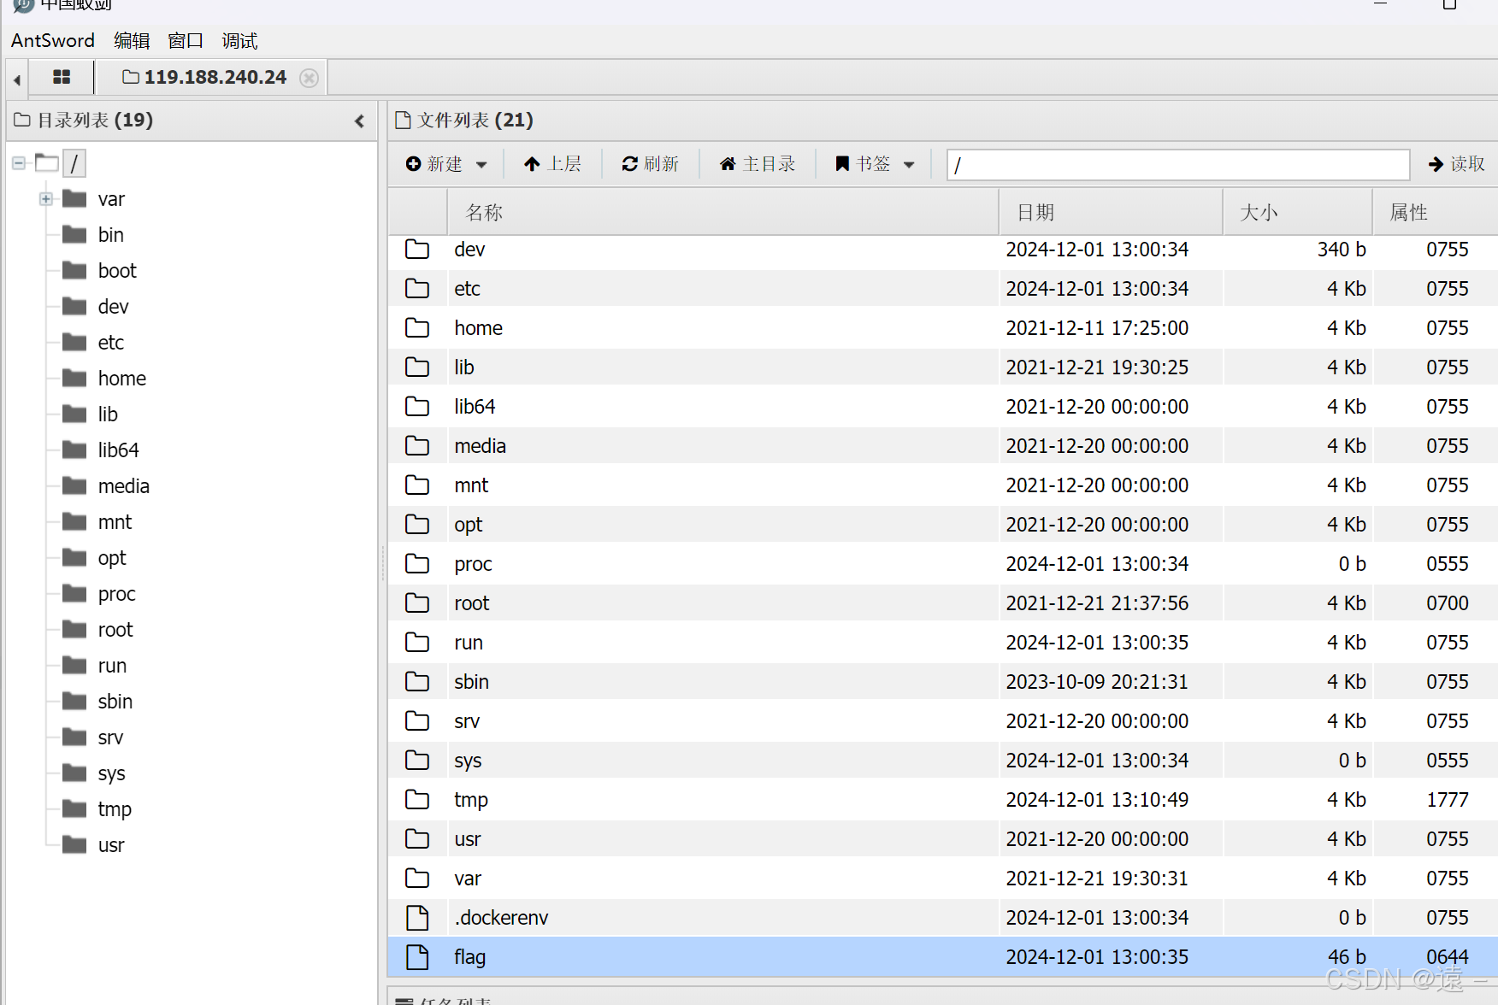Expand the var folder tree node
The image size is (1498, 1005).
(x=44, y=198)
